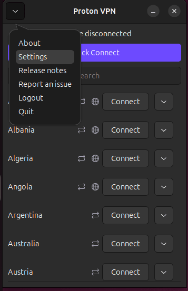The image size is (188, 291).
Task: Click the P2P arrows icon next to Australia
Action: tap(95, 244)
